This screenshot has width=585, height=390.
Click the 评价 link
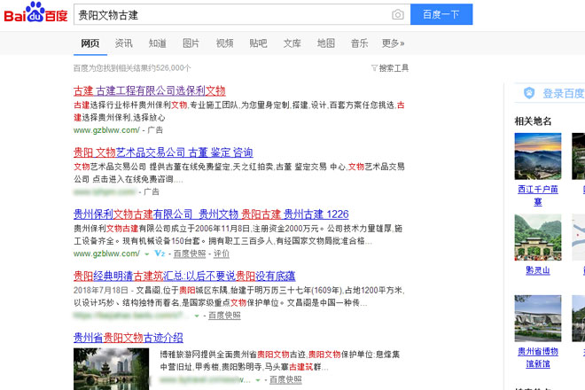point(222,253)
